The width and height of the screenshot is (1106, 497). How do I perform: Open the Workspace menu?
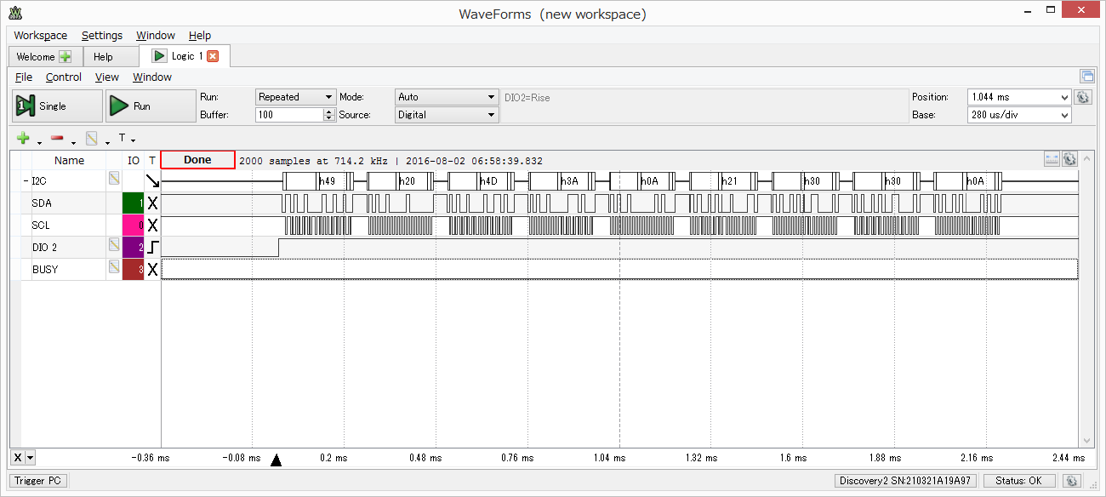40,35
